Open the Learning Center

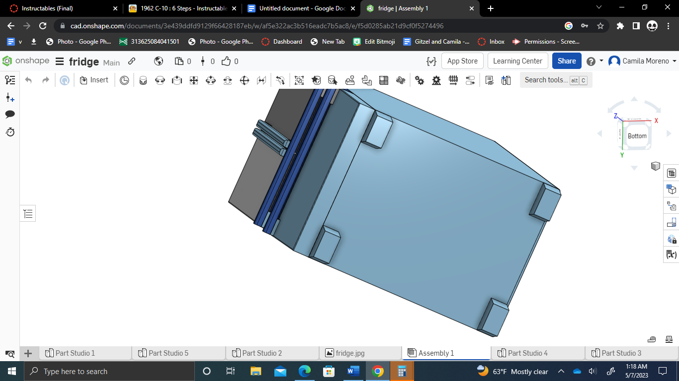[517, 61]
